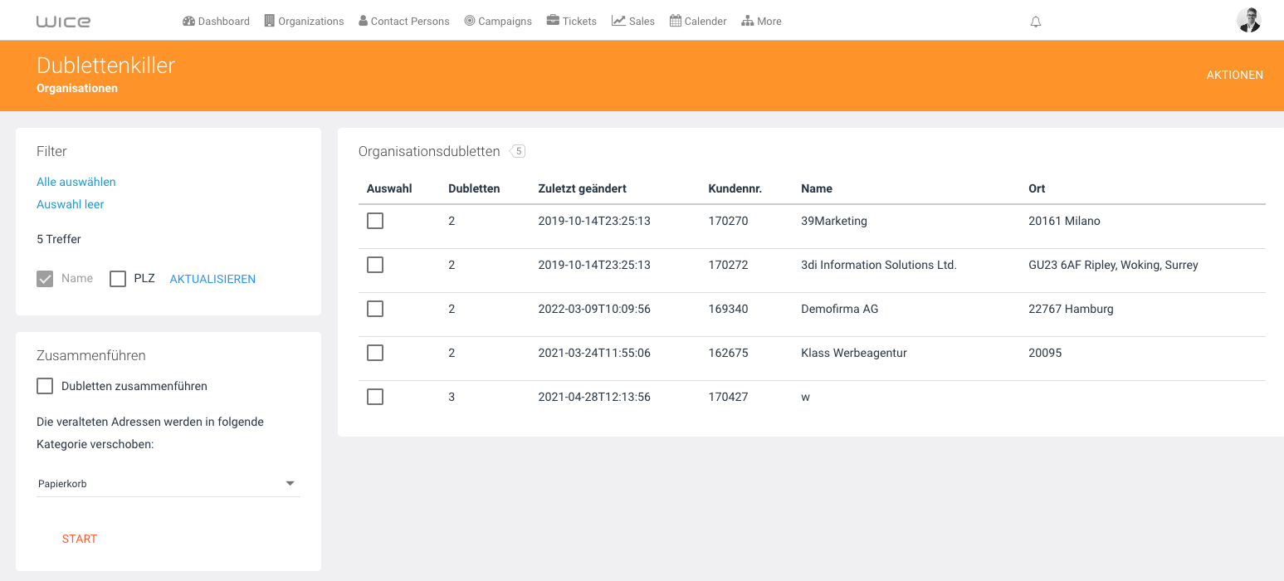Click the START button
This screenshot has height=581, width=1284.
(x=80, y=539)
